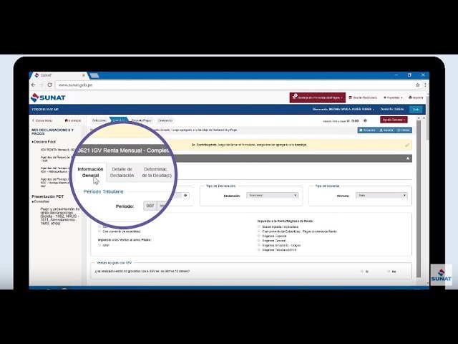This screenshot has height=344, width=458.
Task: Go home with Ir al inicio
Action: pos(73,120)
